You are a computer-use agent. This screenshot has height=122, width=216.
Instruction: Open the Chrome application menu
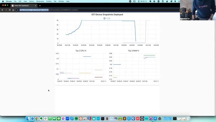coord(9,1)
